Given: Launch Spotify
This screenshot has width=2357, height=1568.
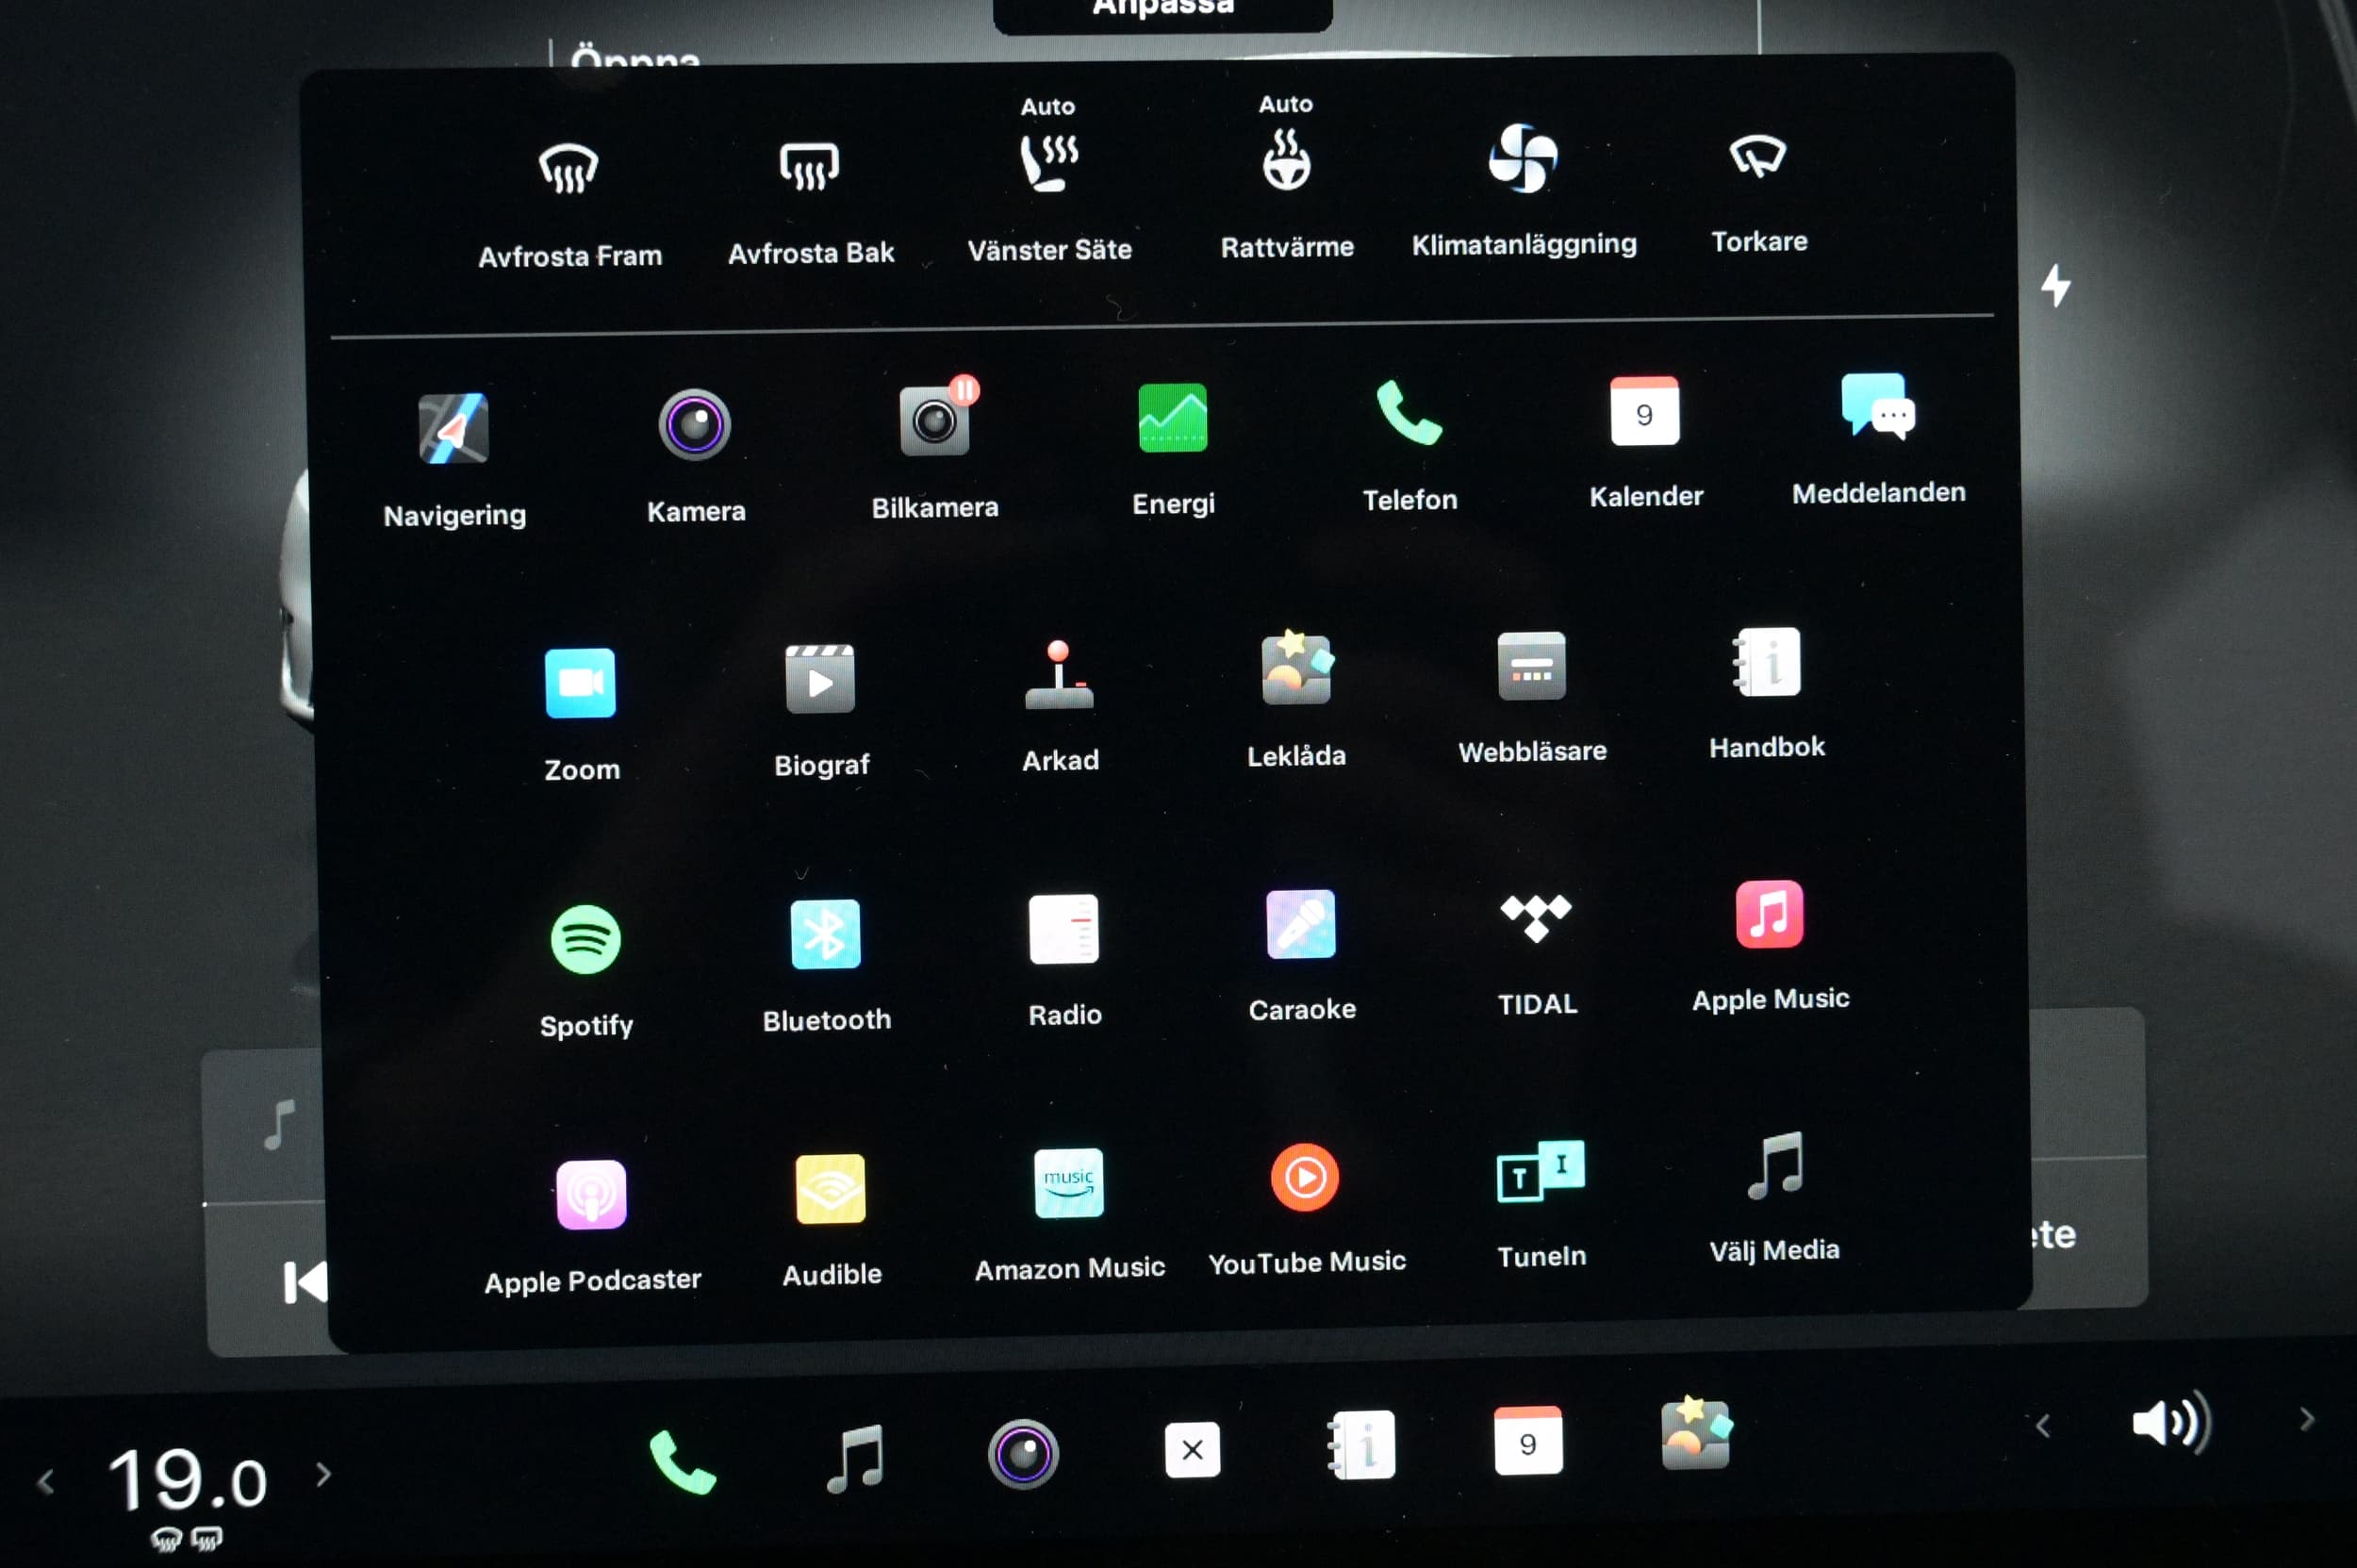Looking at the screenshot, I should (x=585, y=939).
